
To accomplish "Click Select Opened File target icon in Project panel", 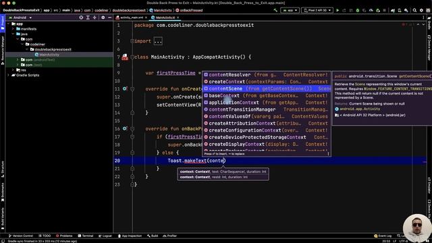I will coord(81,18).
